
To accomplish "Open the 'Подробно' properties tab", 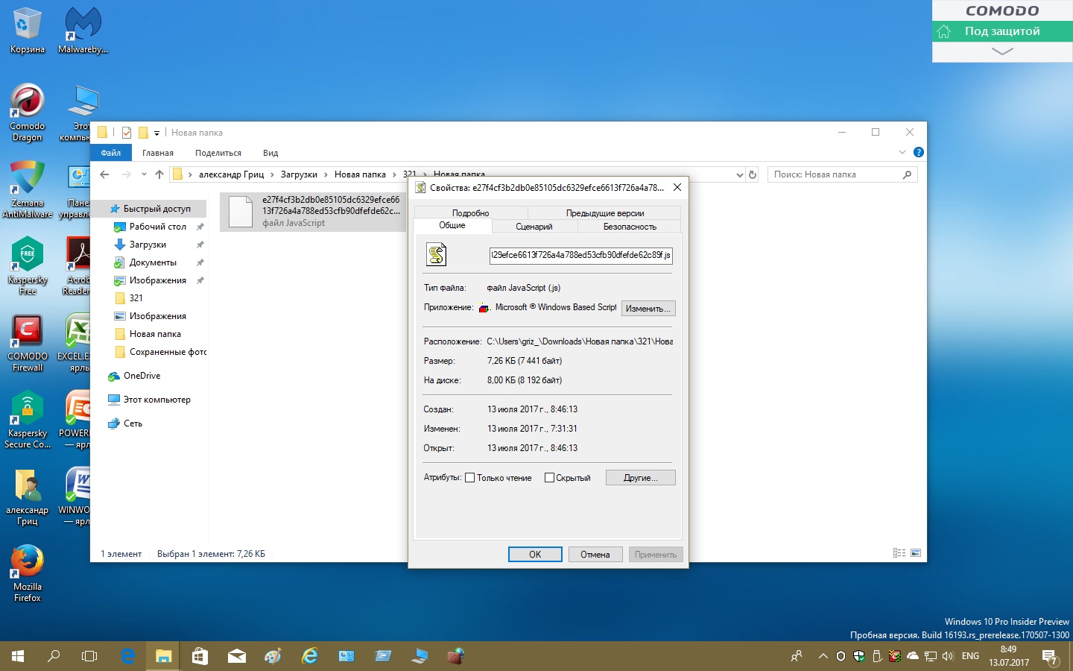I will [x=470, y=213].
